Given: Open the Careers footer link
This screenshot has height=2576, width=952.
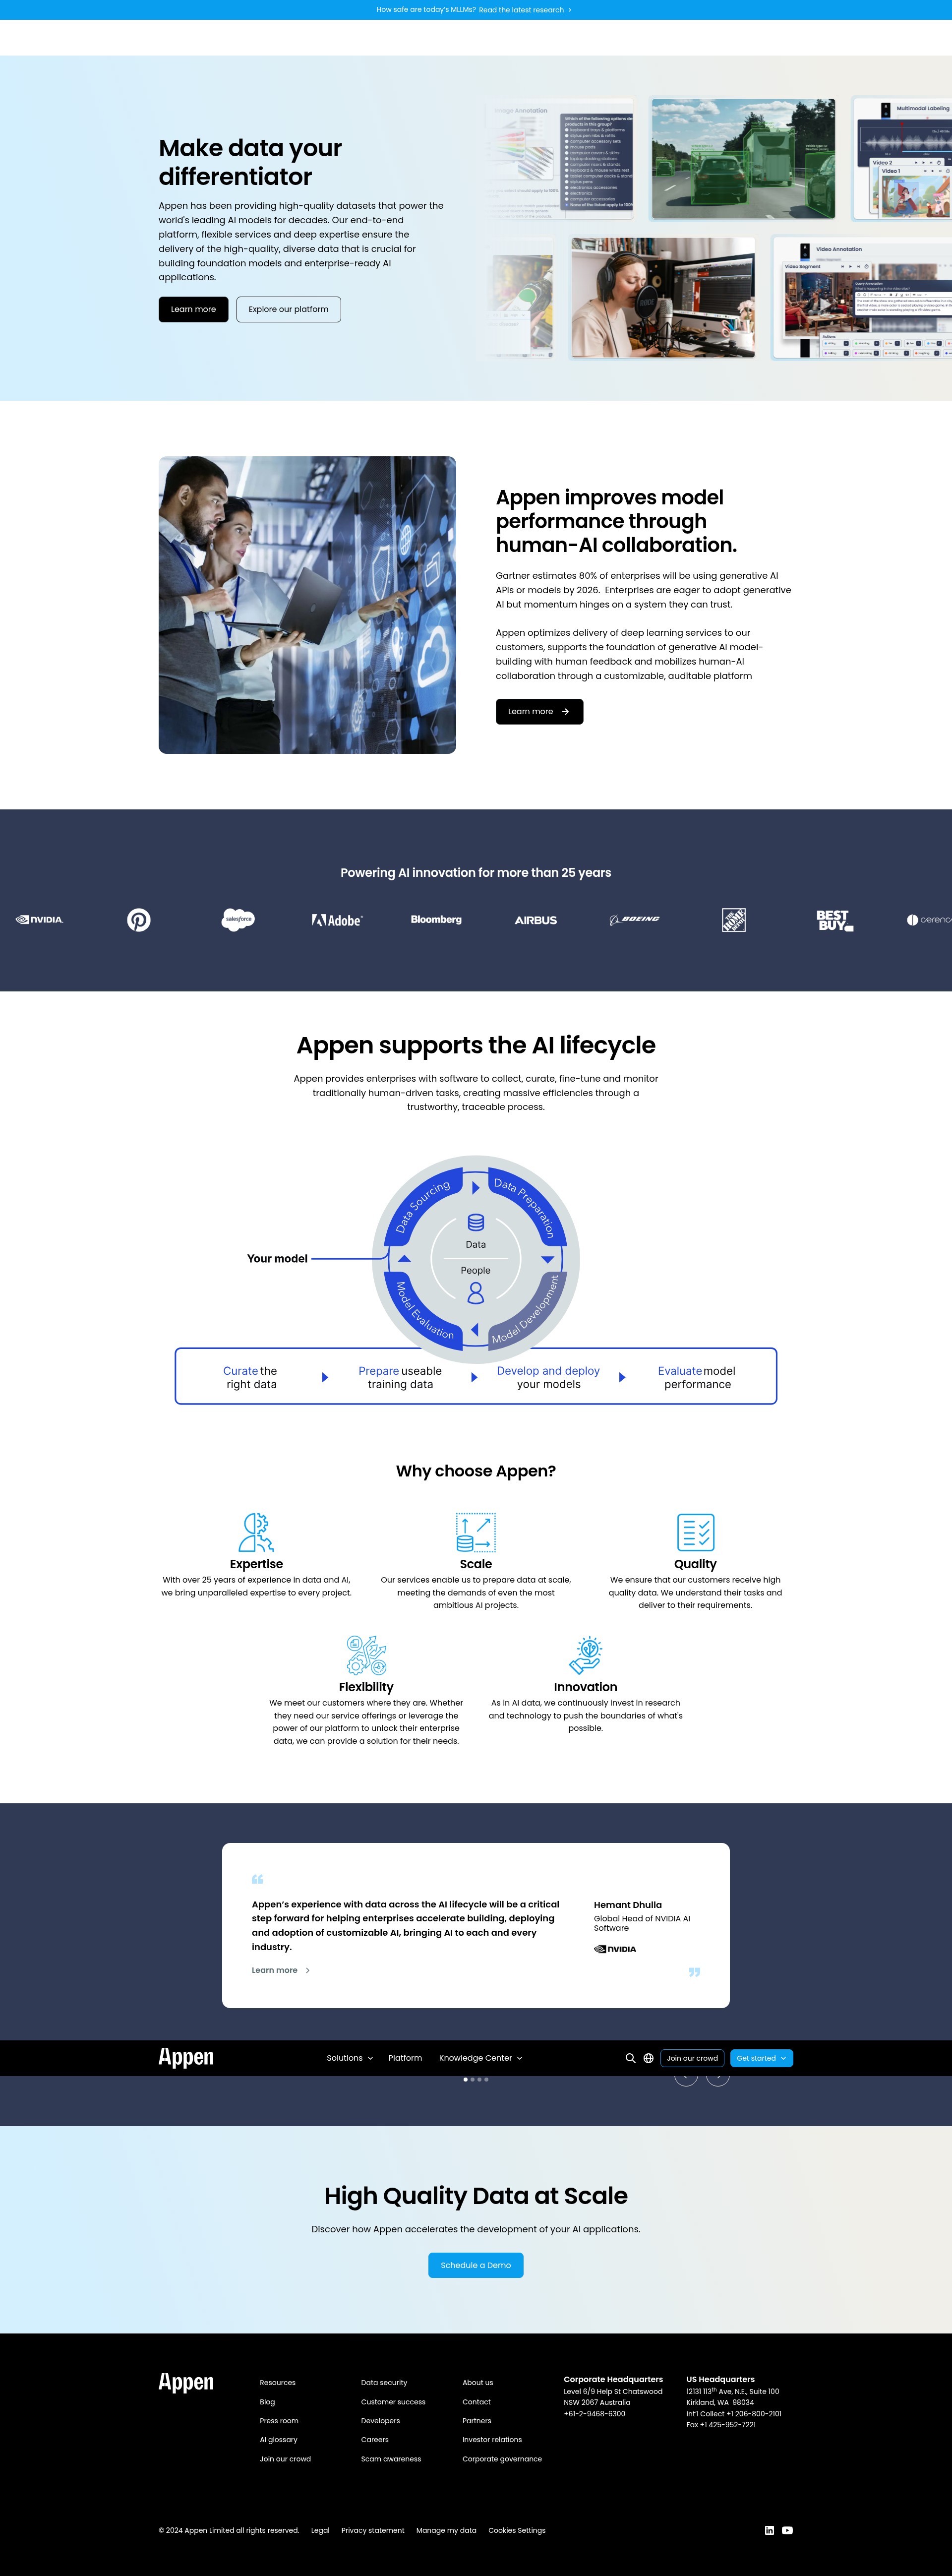Looking at the screenshot, I should pyautogui.click(x=375, y=2439).
